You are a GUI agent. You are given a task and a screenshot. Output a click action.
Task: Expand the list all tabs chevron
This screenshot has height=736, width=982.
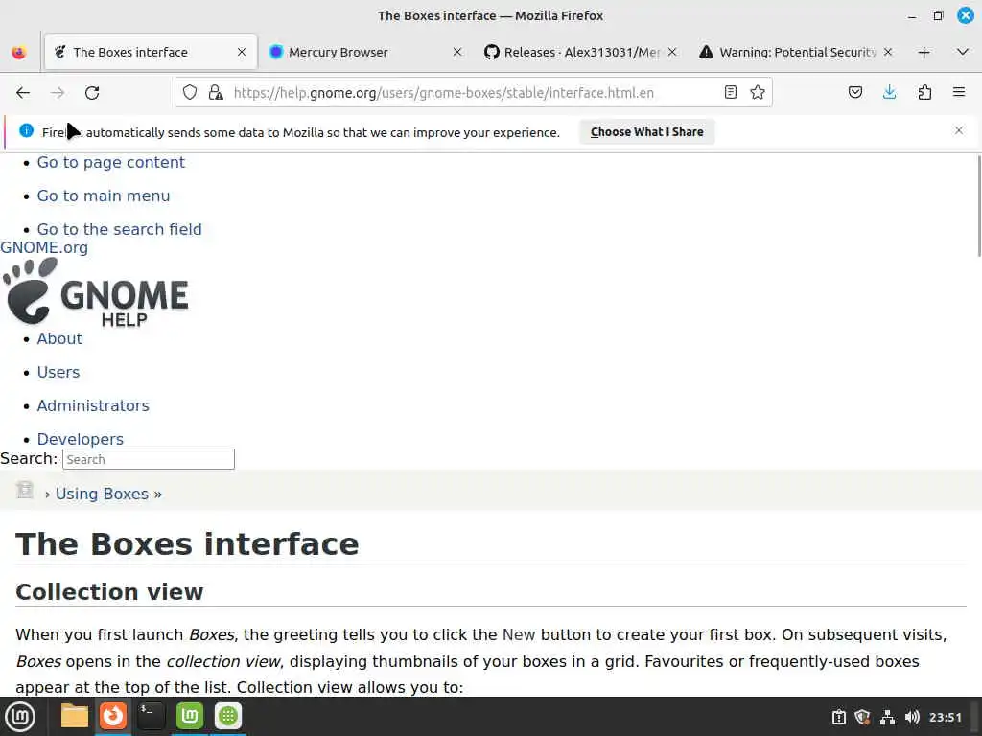point(963,52)
